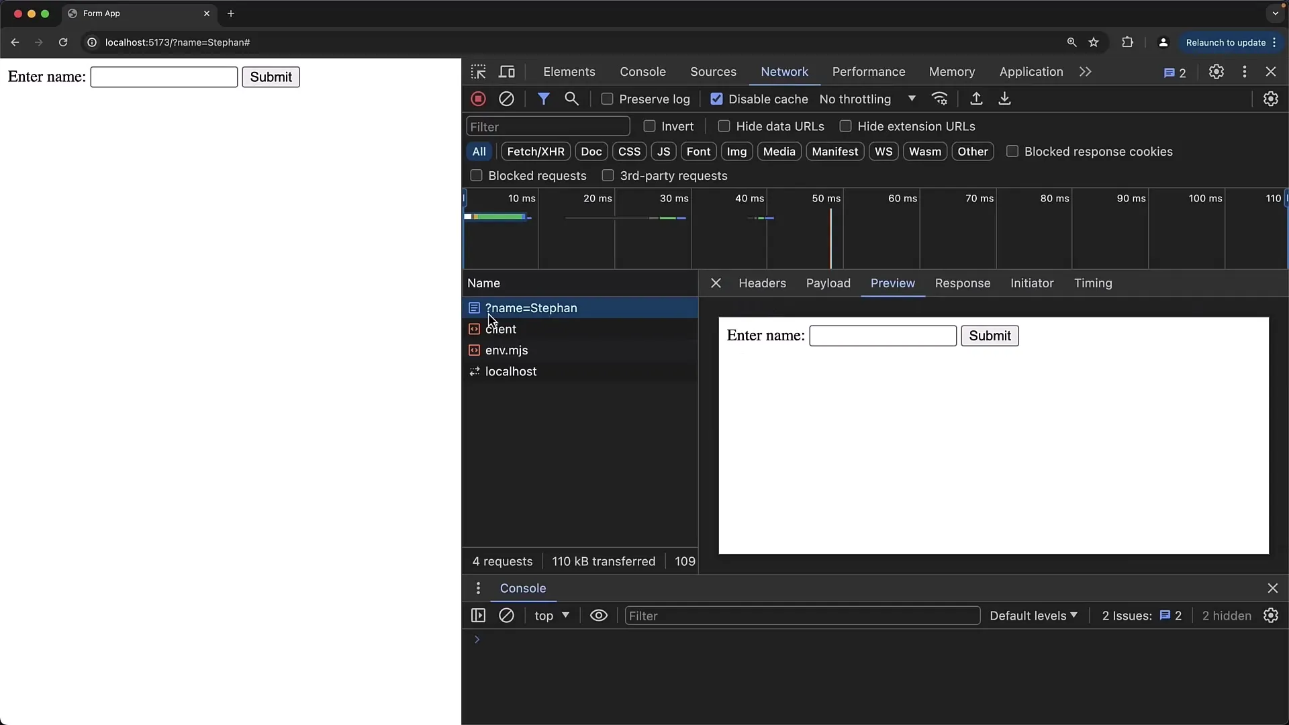Filter requests by WS type
This screenshot has height=725, width=1289.
(x=884, y=152)
